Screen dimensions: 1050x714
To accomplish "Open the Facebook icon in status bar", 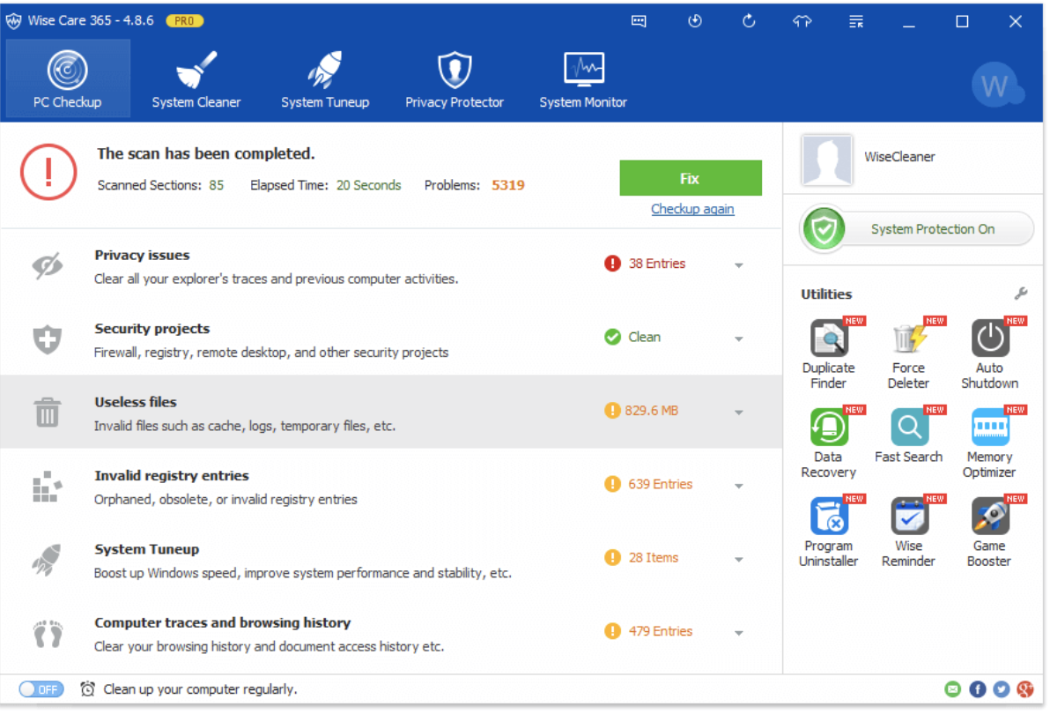I will 978,689.
